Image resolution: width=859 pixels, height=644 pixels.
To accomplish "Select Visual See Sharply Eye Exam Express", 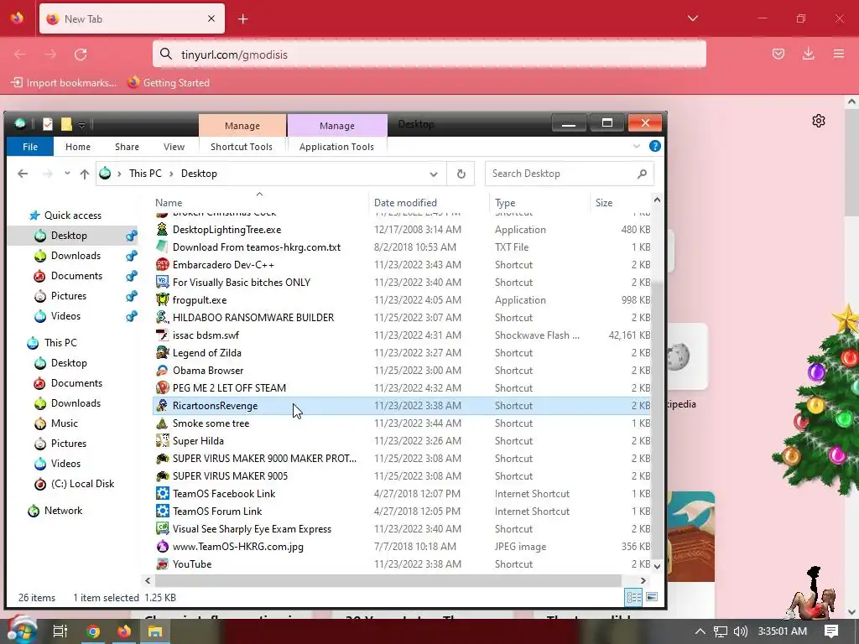I will coord(252,529).
